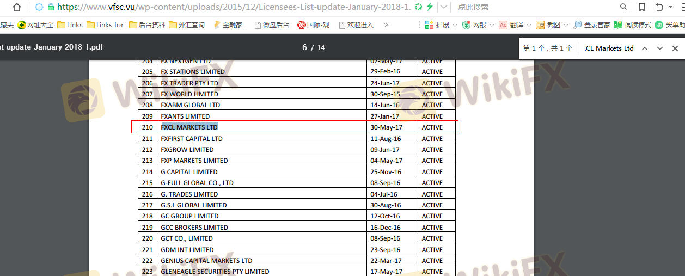
Task: Click the 翻译 translate toolbar icon
Action: pos(511,25)
